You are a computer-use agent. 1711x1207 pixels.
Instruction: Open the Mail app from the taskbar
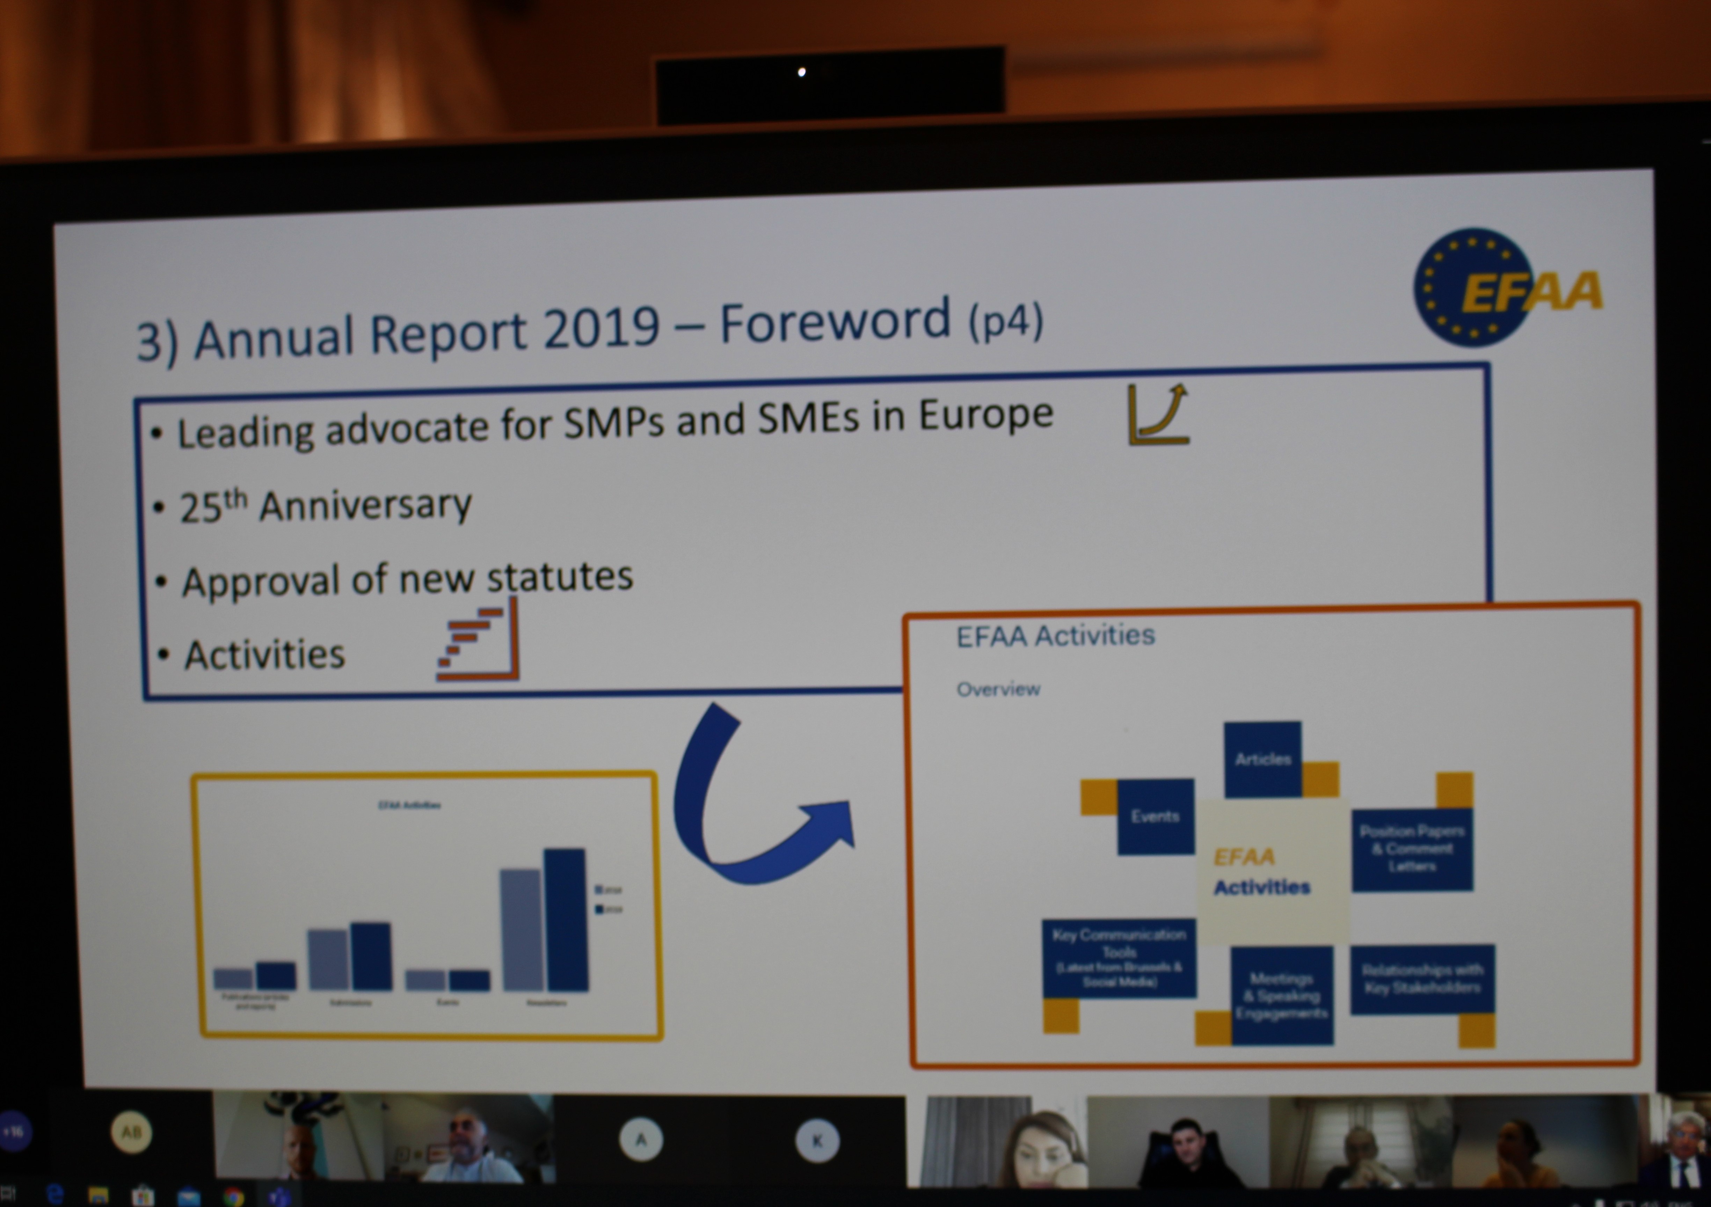(189, 1197)
